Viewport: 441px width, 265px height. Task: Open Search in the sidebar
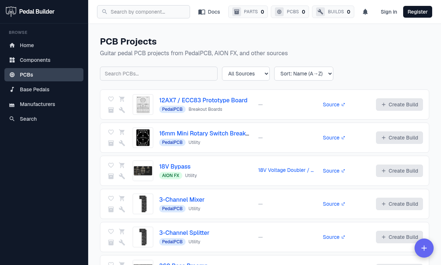tap(44, 119)
